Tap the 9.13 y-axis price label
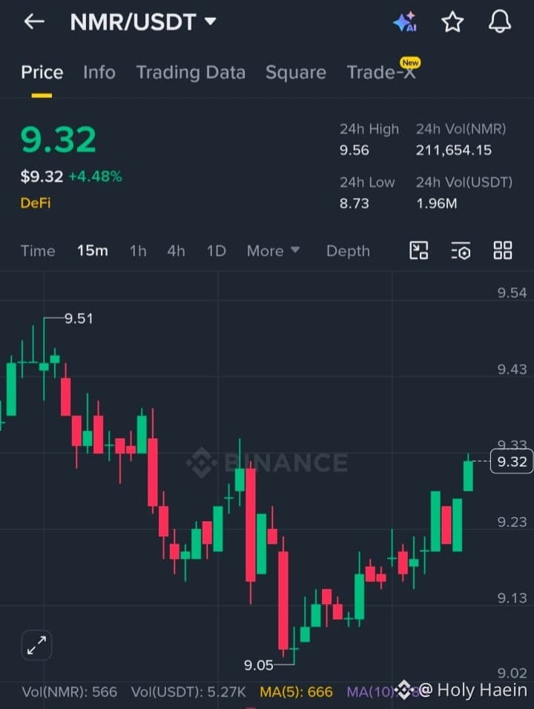This screenshot has height=709, width=534. (x=512, y=598)
